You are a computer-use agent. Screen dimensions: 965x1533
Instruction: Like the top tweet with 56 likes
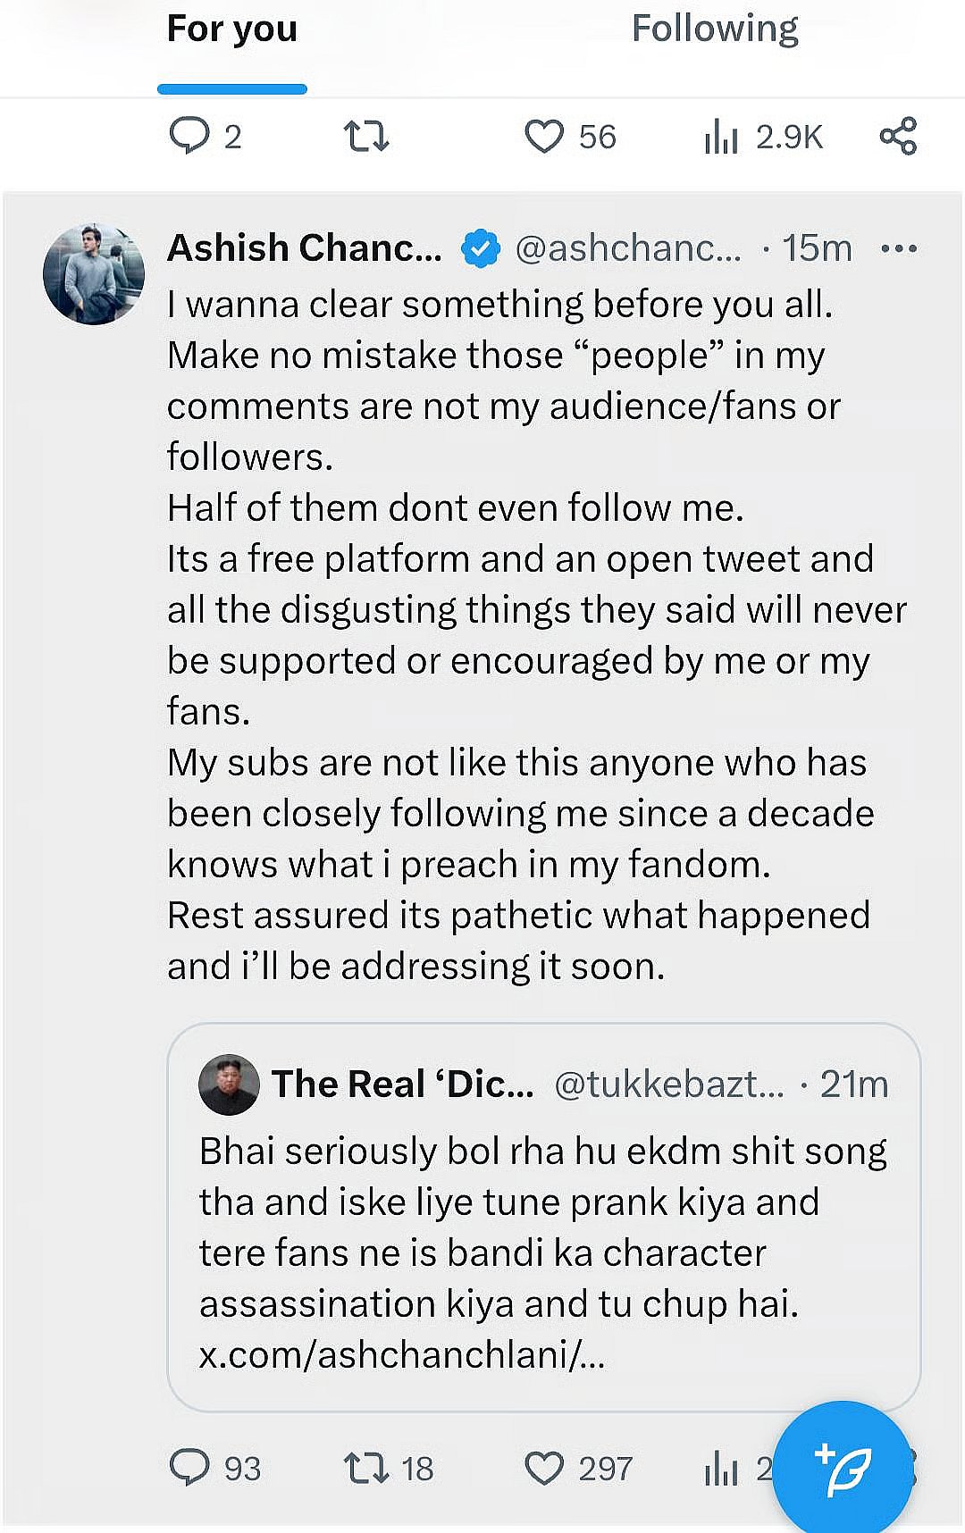click(x=544, y=137)
